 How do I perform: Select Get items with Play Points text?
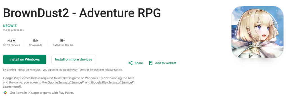(42, 93)
